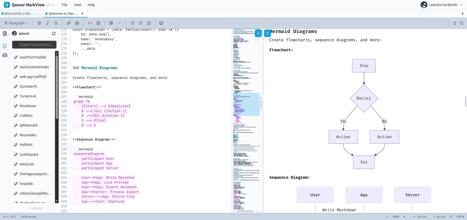Switch to the Bienvenido a Ma... tab
The width and height of the screenshot is (467, 220).
(x=22, y=14)
